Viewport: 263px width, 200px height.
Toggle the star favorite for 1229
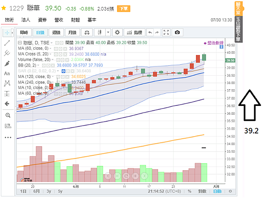point(4,8)
